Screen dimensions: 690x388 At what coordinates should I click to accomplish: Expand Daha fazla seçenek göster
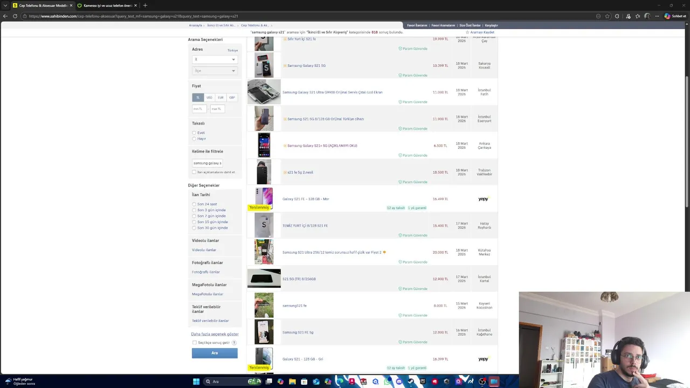point(215,334)
